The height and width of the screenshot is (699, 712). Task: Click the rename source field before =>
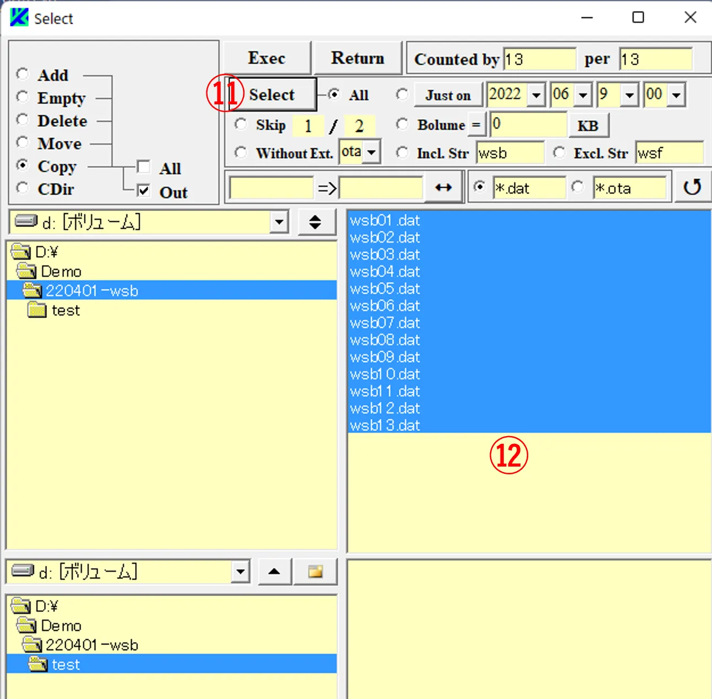click(271, 188)
